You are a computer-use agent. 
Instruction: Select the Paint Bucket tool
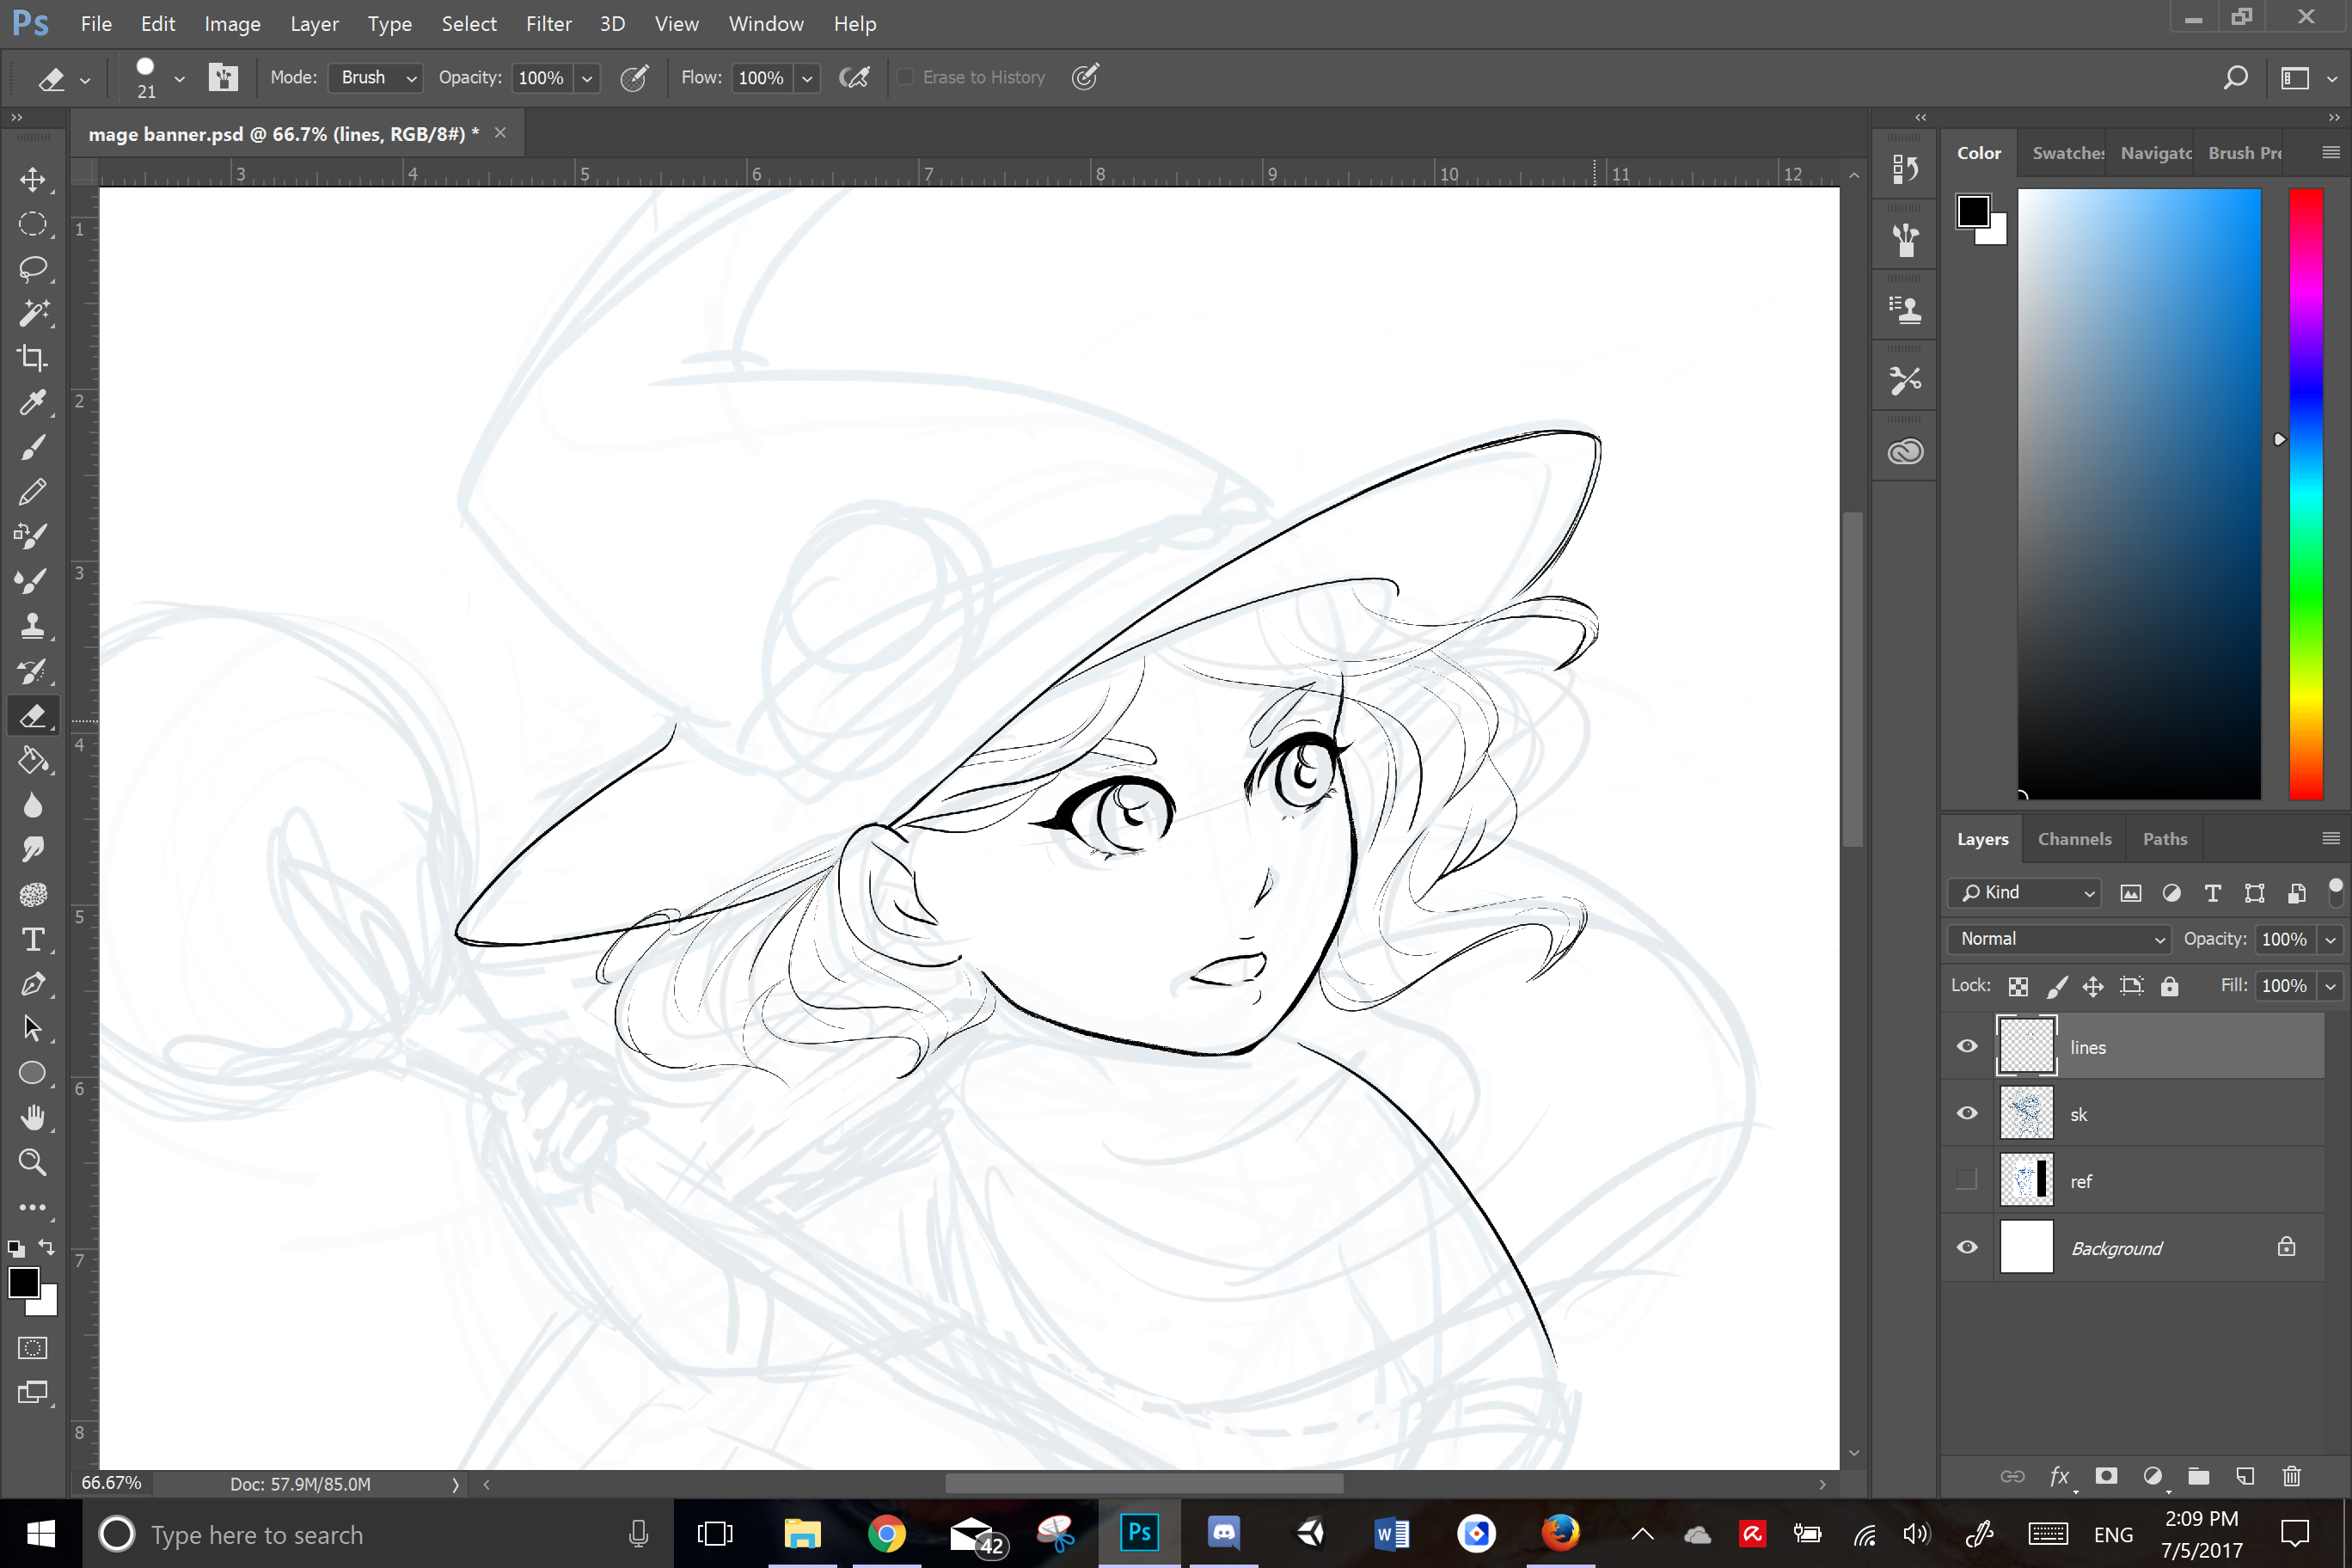[x=32, y=760]
